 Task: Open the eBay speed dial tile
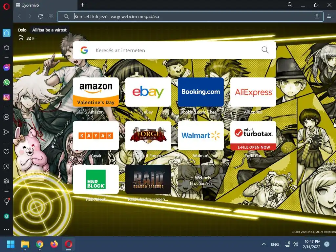pos(148,92)
